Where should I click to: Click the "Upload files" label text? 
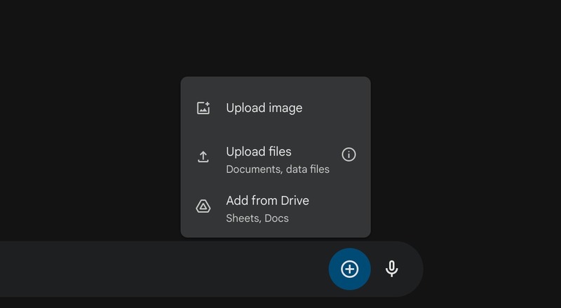tap(259, 152)
